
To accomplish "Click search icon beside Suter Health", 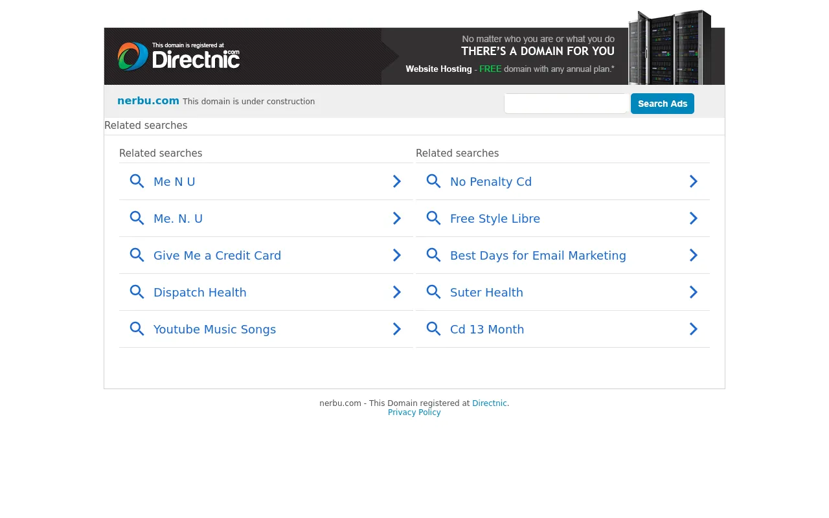I will click(433, 292).
